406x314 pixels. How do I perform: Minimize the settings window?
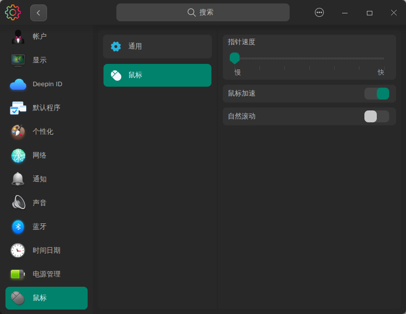(x=345, y=13)
